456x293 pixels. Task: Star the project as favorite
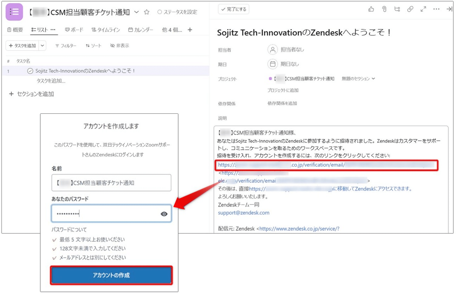(147, 12)
